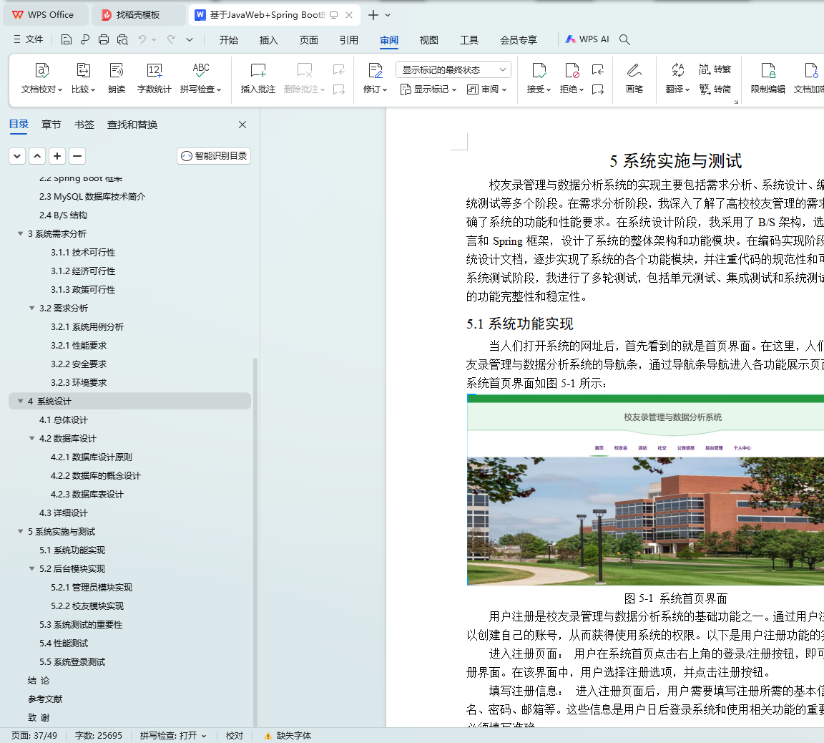Click the 翻译 translate icon

pos(677,71)
